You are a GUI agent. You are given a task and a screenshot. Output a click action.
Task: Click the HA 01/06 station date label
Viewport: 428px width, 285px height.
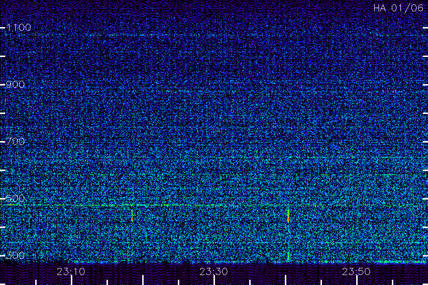pos(398,8)
